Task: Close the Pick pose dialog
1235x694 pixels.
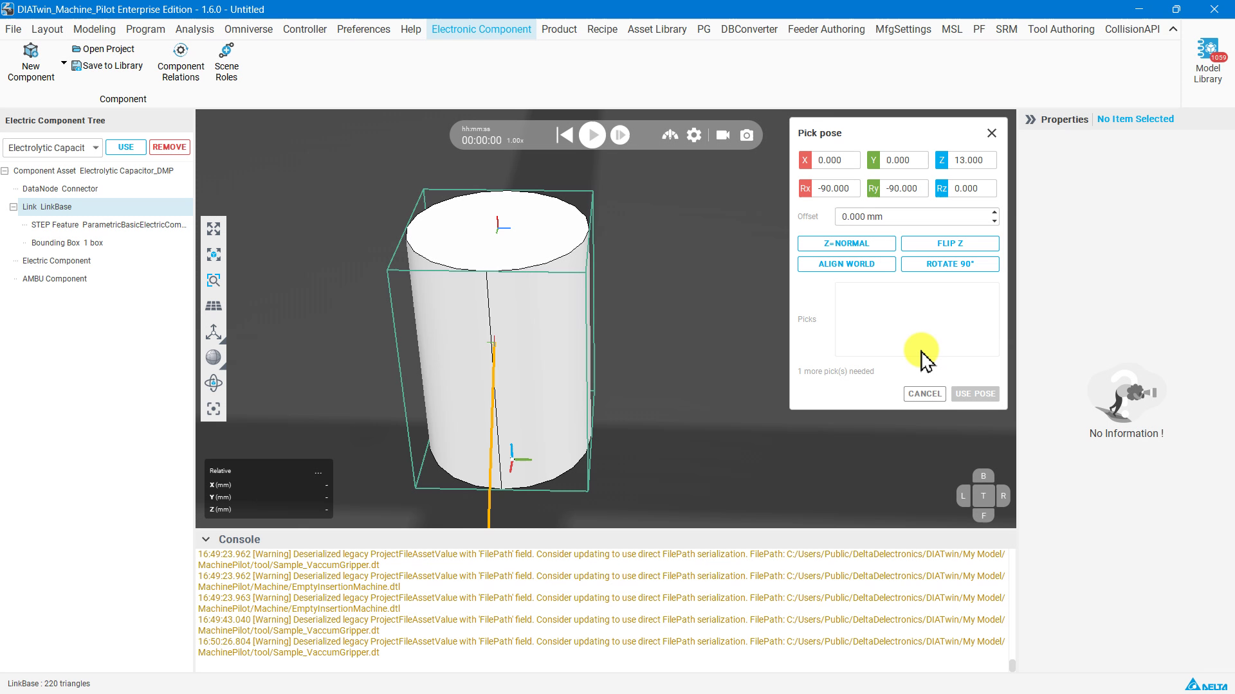Action: tap(992, 133)
